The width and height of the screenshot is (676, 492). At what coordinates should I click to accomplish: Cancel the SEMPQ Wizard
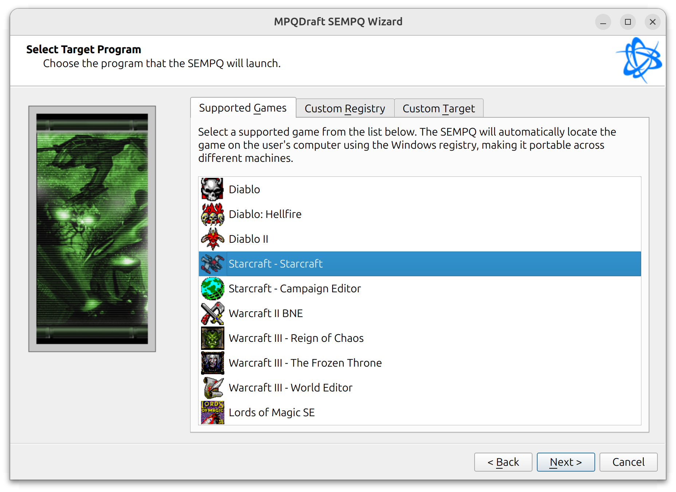pos(628,462)
